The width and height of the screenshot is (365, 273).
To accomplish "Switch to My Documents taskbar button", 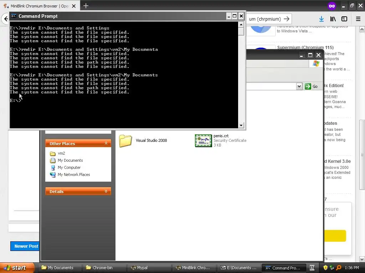I will point(59,268).
